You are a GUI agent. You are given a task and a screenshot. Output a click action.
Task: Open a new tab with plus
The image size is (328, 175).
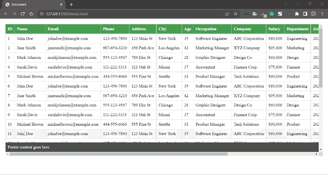(x=71, y=5)
